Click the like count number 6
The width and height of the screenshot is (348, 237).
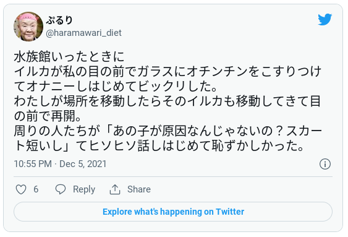pyautogui.click(x=36, y=189)
